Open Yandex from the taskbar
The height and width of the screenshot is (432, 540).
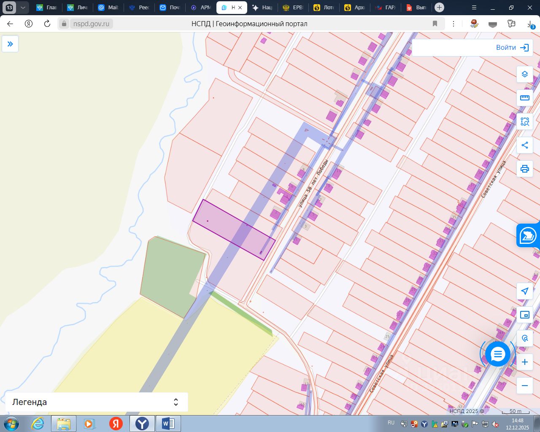click(116, 424)
